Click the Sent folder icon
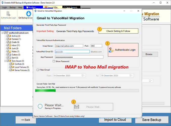 pos(10,58)
